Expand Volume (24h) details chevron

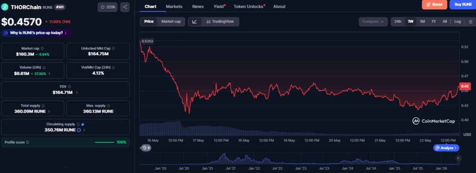(x=49, y=73)
